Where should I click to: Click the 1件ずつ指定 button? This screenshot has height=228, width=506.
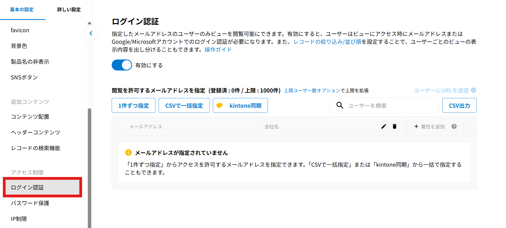[x=133, y=105]
